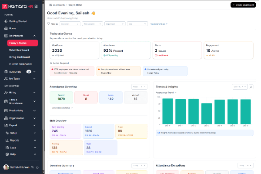Expand the Reports menu chevron
261x174 pixels.
tap(35, 140)
